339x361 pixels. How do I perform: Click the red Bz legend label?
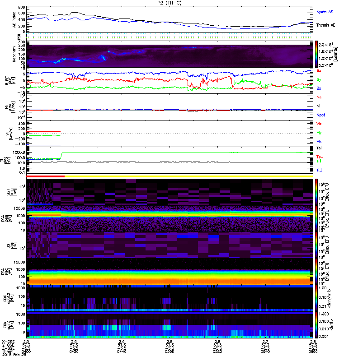pyautogui.click(x=319, y=71)
